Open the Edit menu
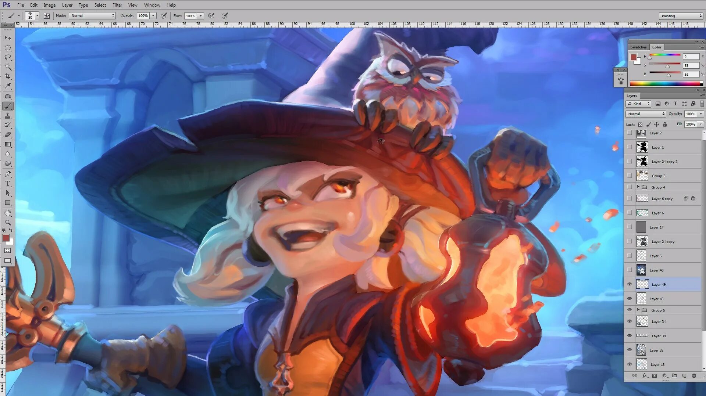This screenshot has width=706, height=396. tap(34, 5)
